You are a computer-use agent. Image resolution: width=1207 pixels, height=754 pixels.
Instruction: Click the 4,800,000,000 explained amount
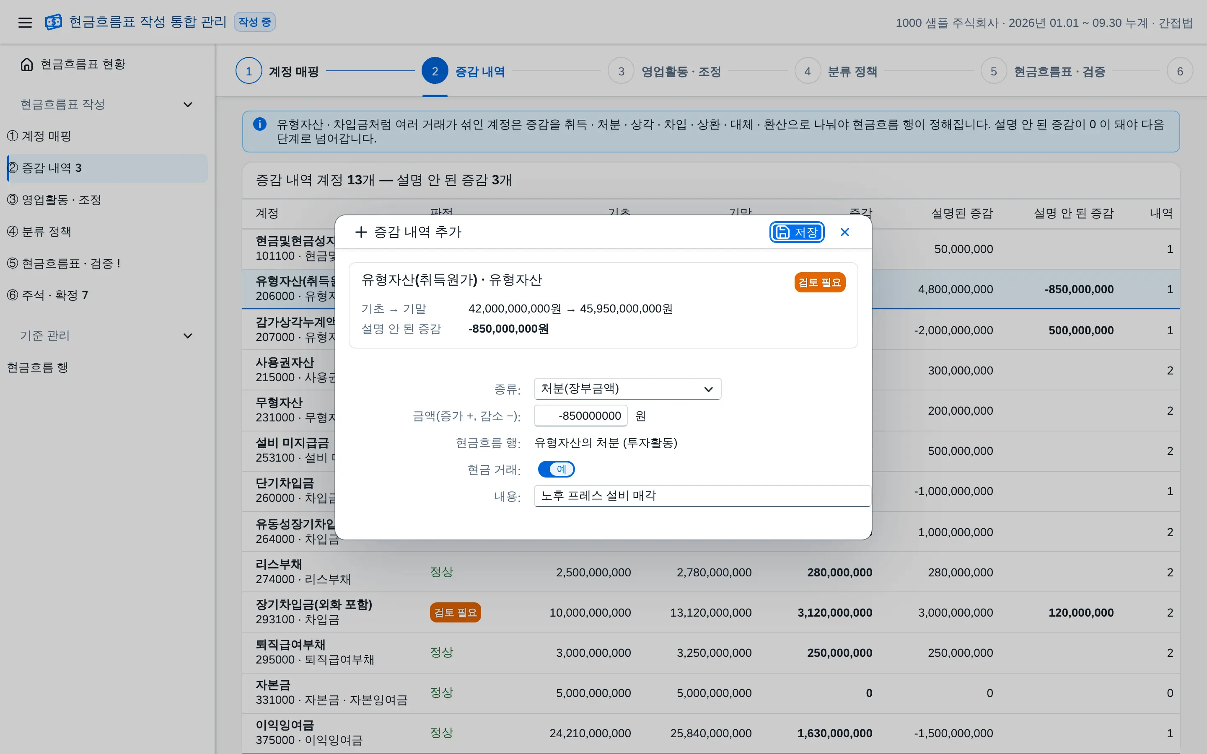click(956, 289)
